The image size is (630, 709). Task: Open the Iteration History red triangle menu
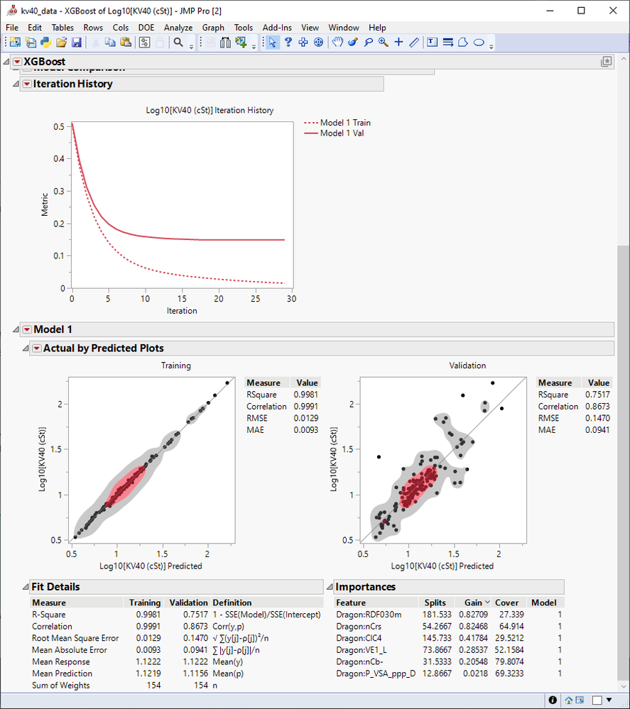(26, 84)
